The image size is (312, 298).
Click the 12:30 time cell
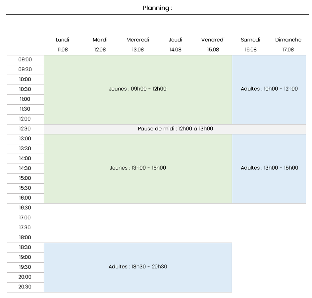[x=26, y=129]
